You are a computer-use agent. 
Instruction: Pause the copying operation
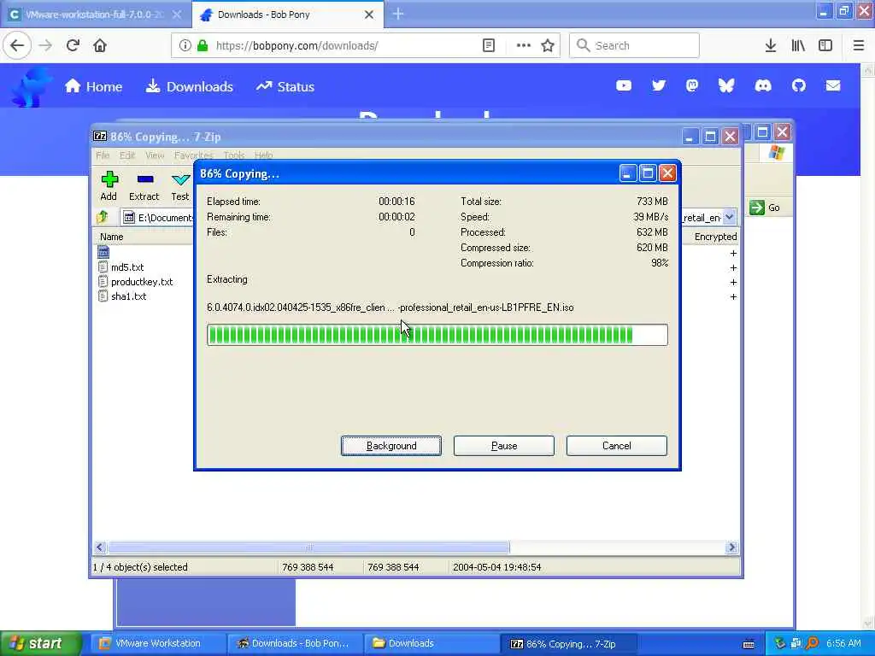(504, 446)
